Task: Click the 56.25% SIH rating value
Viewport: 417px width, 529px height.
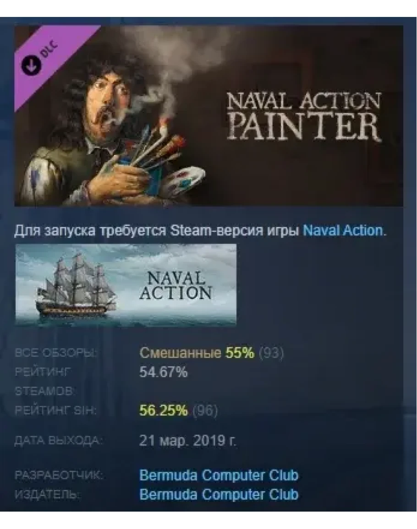Action: pos(164,410)
